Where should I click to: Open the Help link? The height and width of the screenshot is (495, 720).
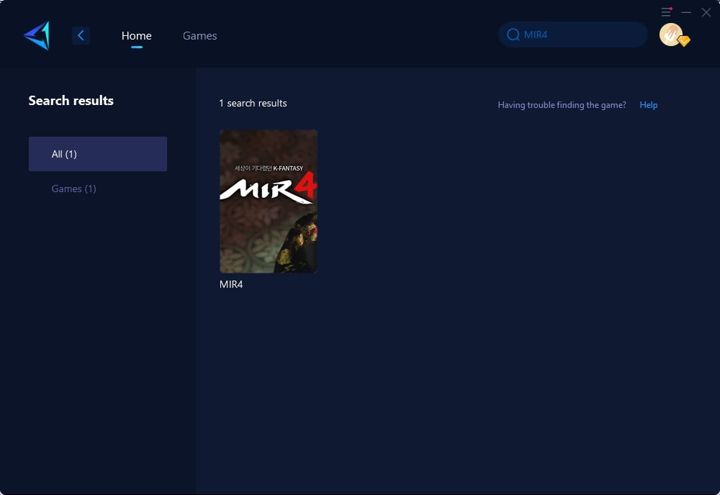[649, 104]
